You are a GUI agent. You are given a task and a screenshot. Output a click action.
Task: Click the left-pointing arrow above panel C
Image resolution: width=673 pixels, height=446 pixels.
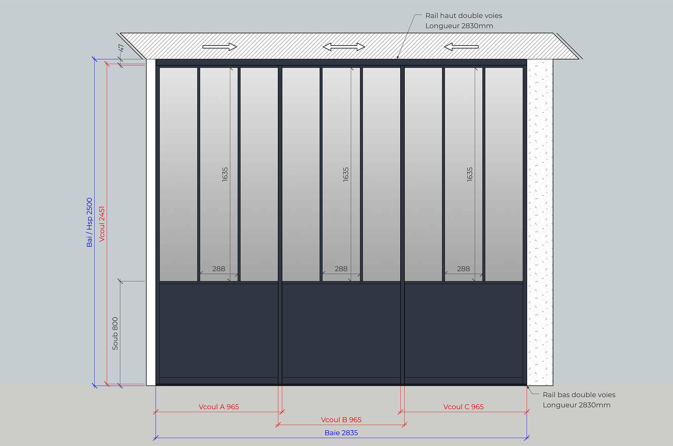[x=461, y=47]
